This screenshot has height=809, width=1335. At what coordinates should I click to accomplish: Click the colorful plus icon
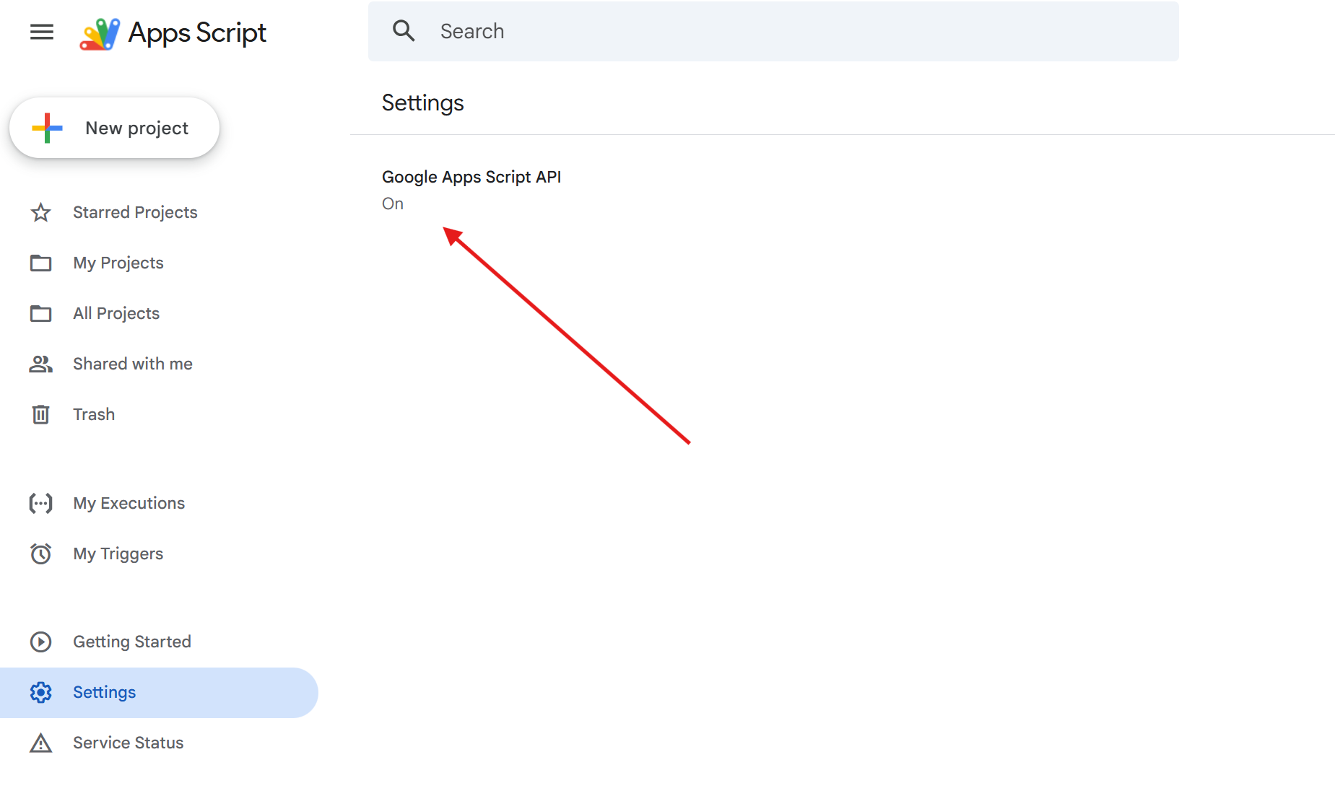[x=48, y=128]
